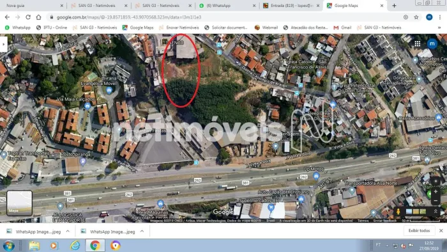447x252 pixels.
Task: Open Webmail bookmark
Action: [x=266, y=28]
